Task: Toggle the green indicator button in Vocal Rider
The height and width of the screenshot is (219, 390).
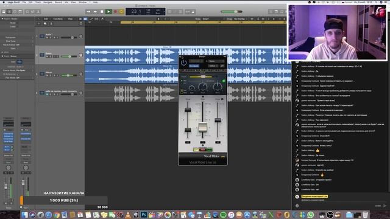Action: point(224,81)
